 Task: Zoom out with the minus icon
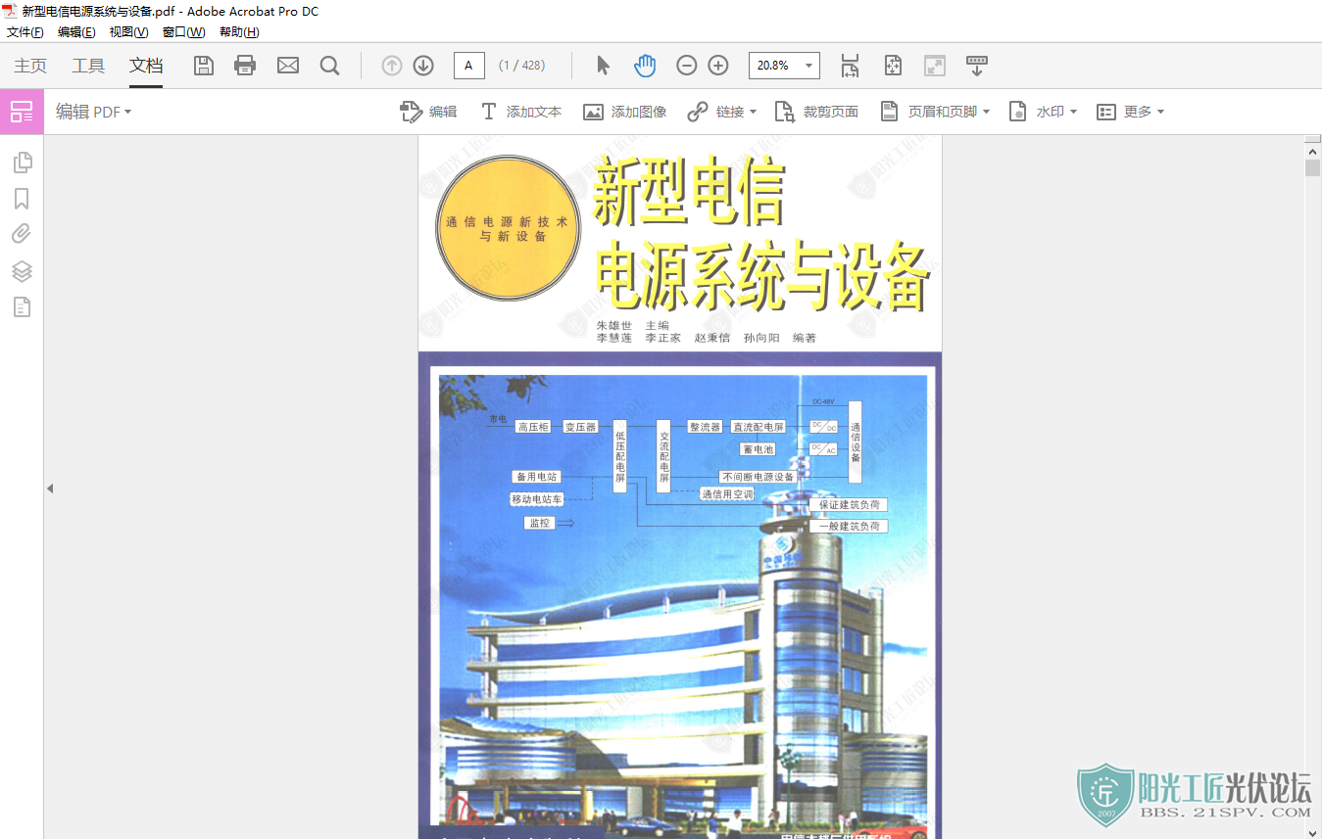click(687, 66)
